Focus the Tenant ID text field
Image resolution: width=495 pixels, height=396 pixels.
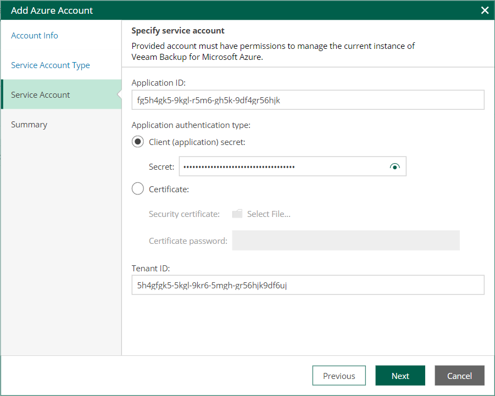click(x=308, y=285)
